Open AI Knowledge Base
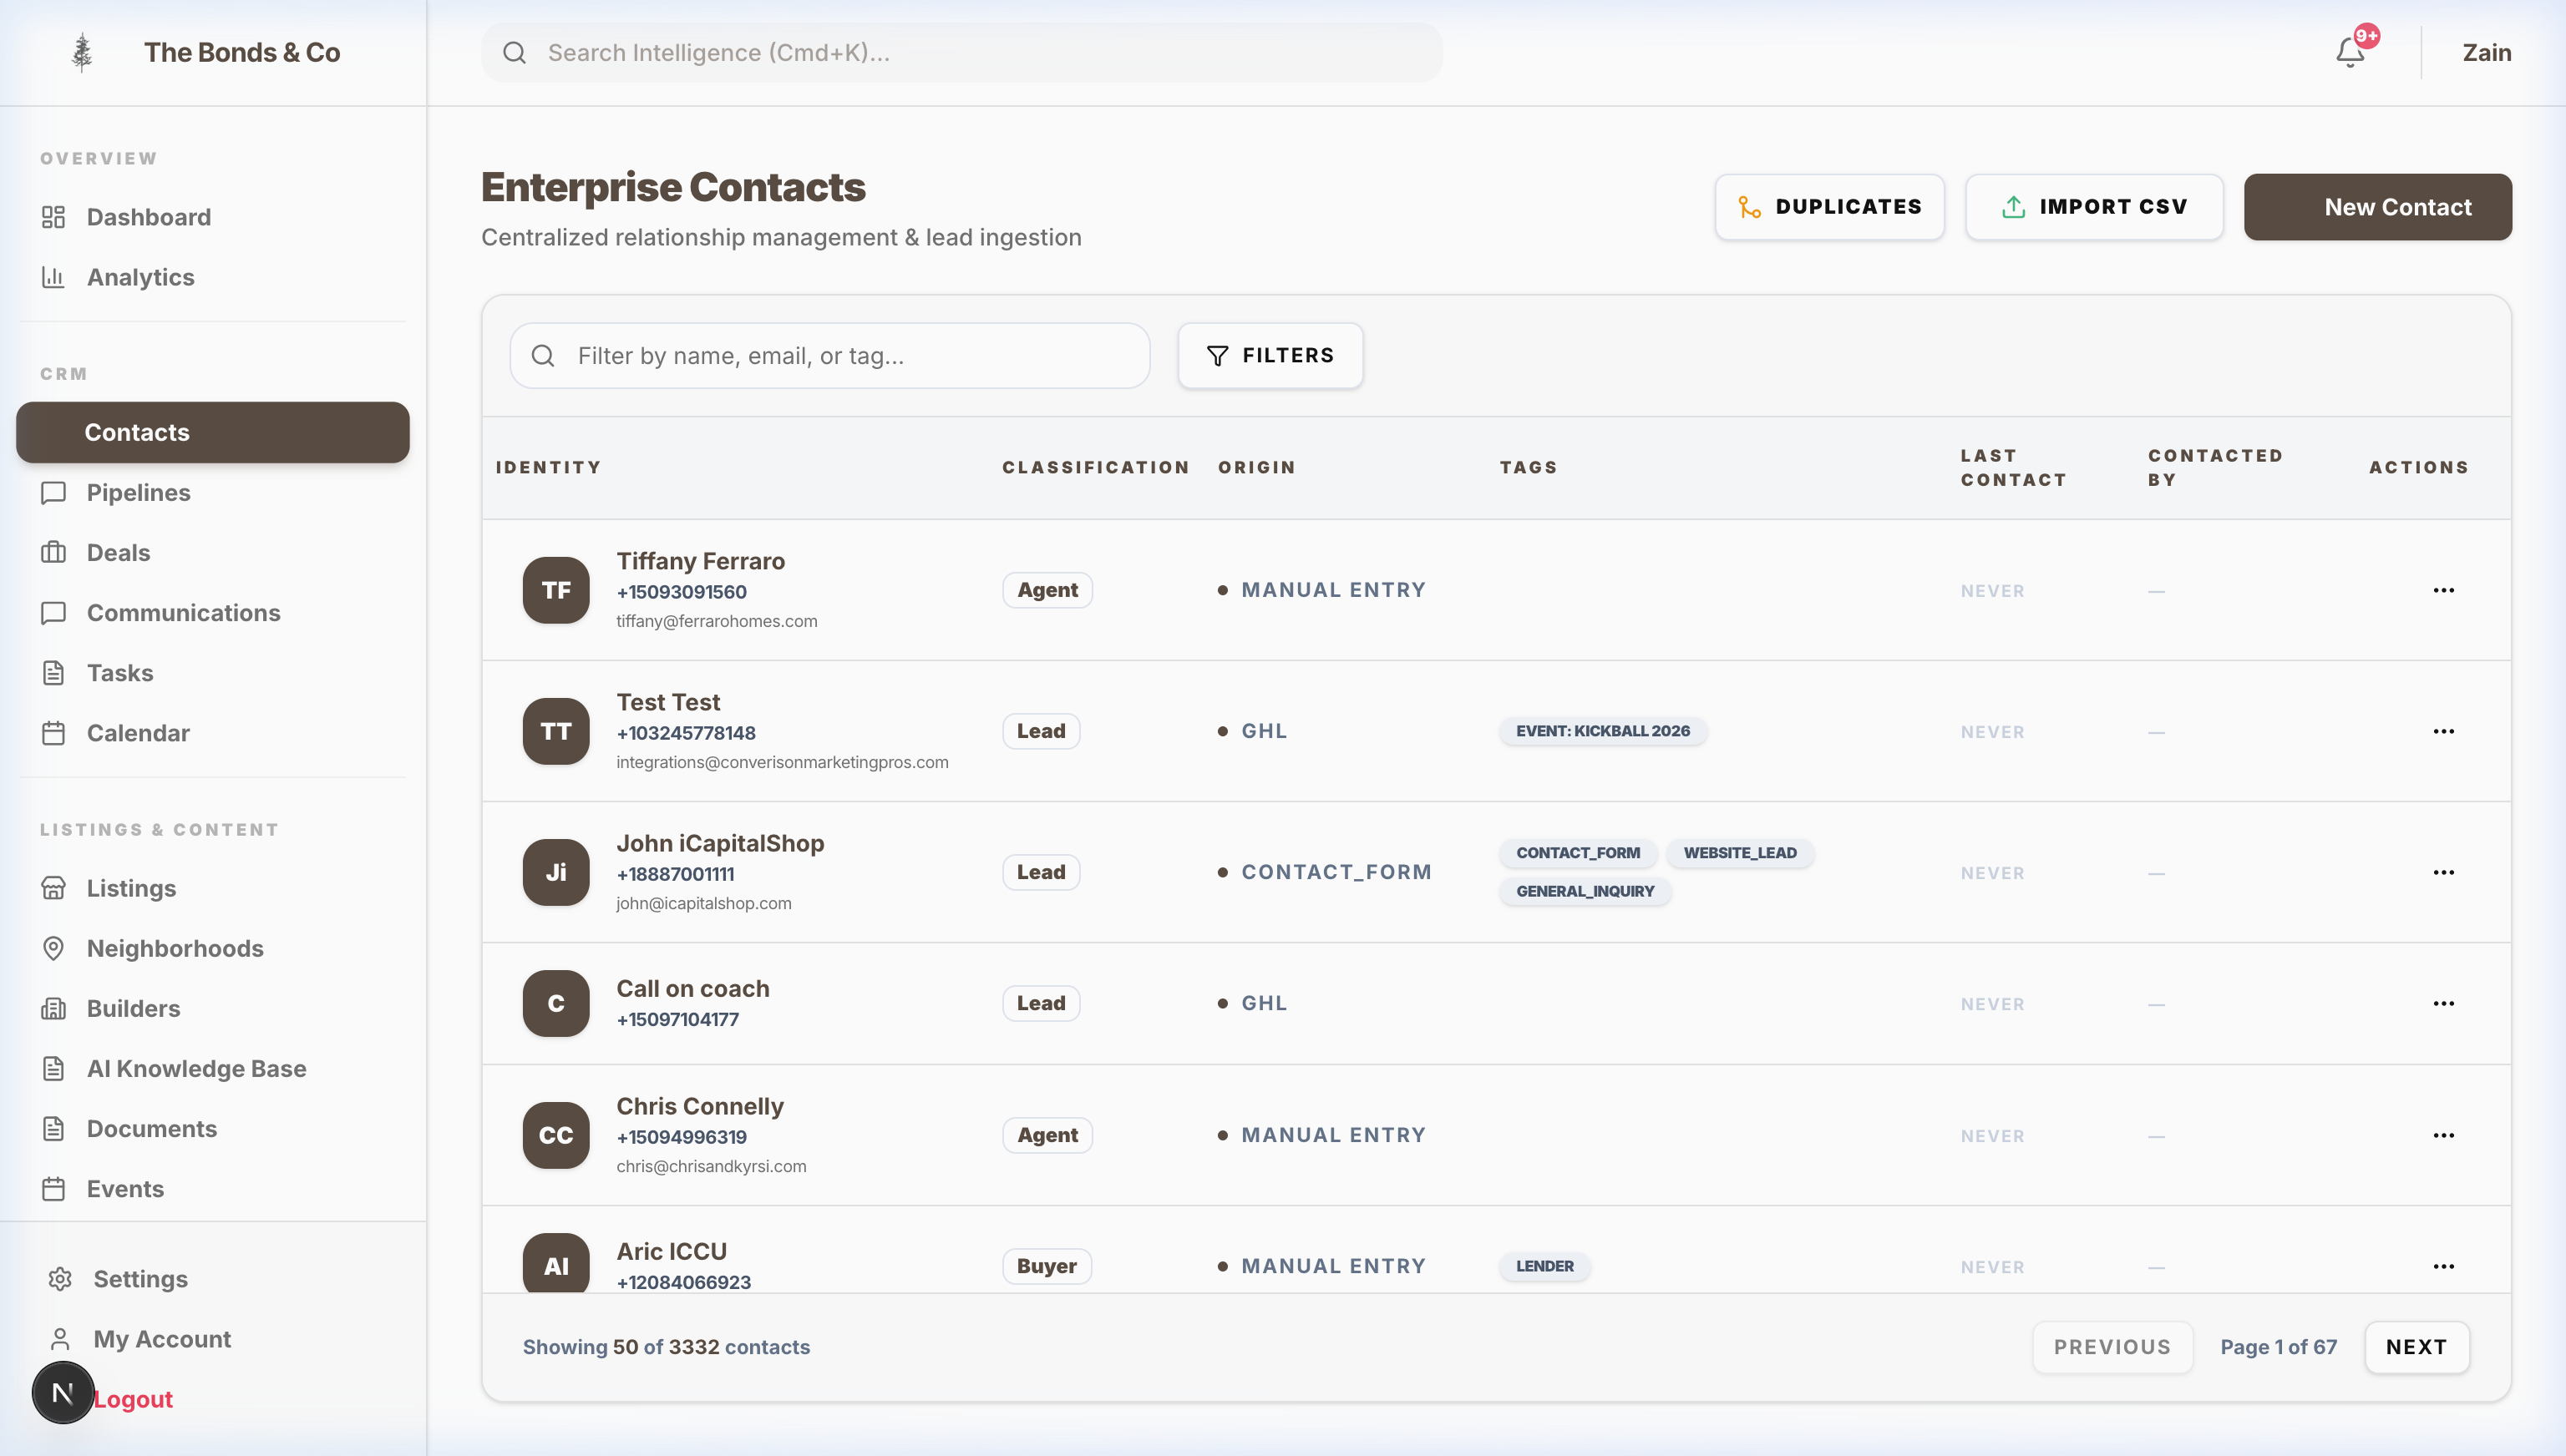 (x=213, y=1068)
